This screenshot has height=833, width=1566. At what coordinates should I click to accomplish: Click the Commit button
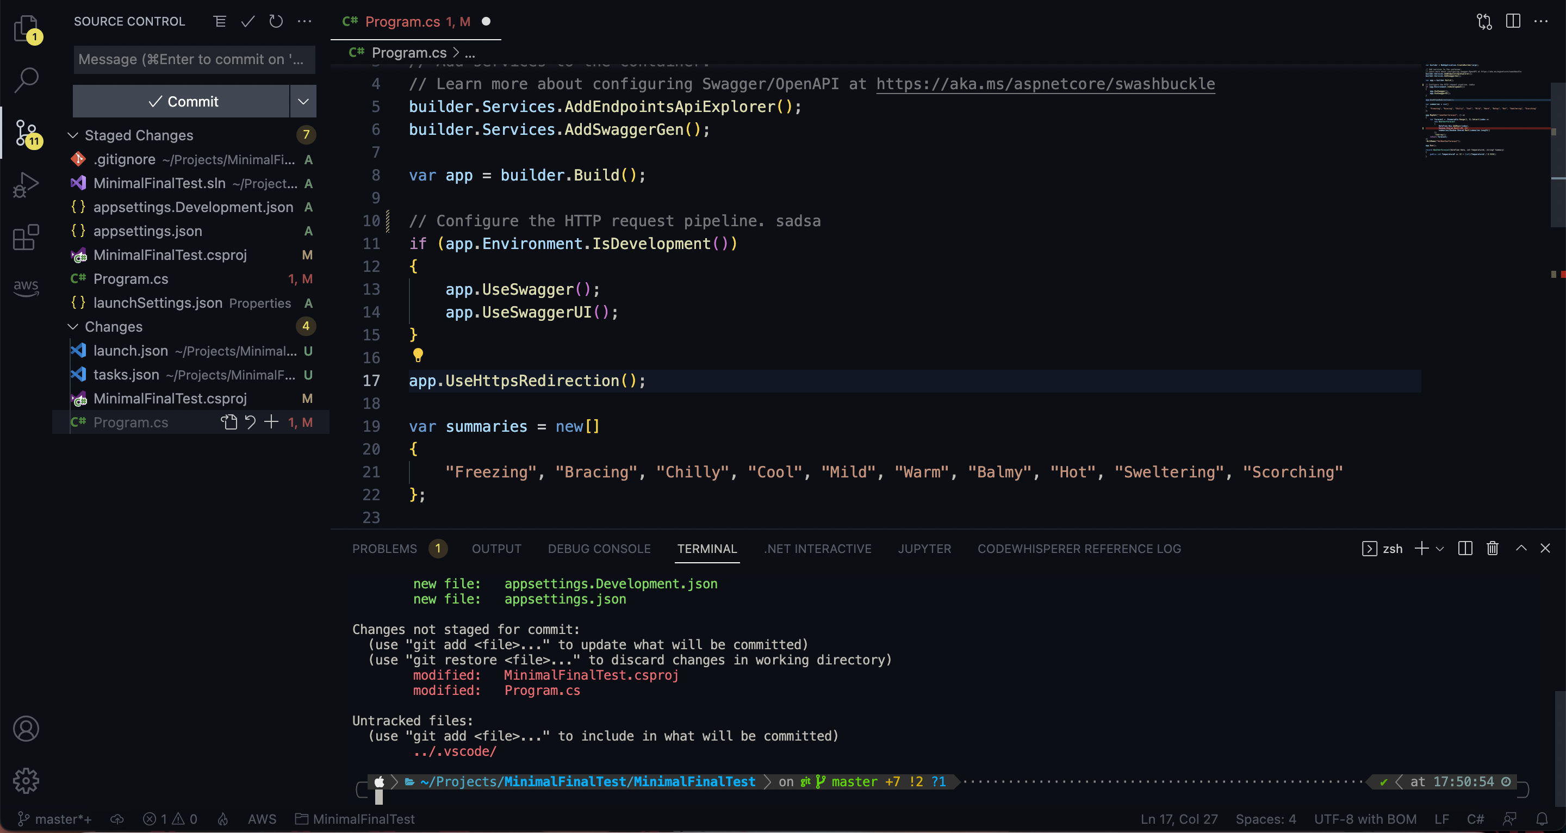pyautogui.click(x=181, y=102)
